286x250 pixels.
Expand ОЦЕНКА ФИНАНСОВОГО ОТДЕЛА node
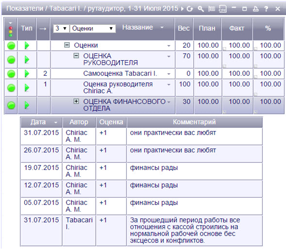tap(76, 101)
